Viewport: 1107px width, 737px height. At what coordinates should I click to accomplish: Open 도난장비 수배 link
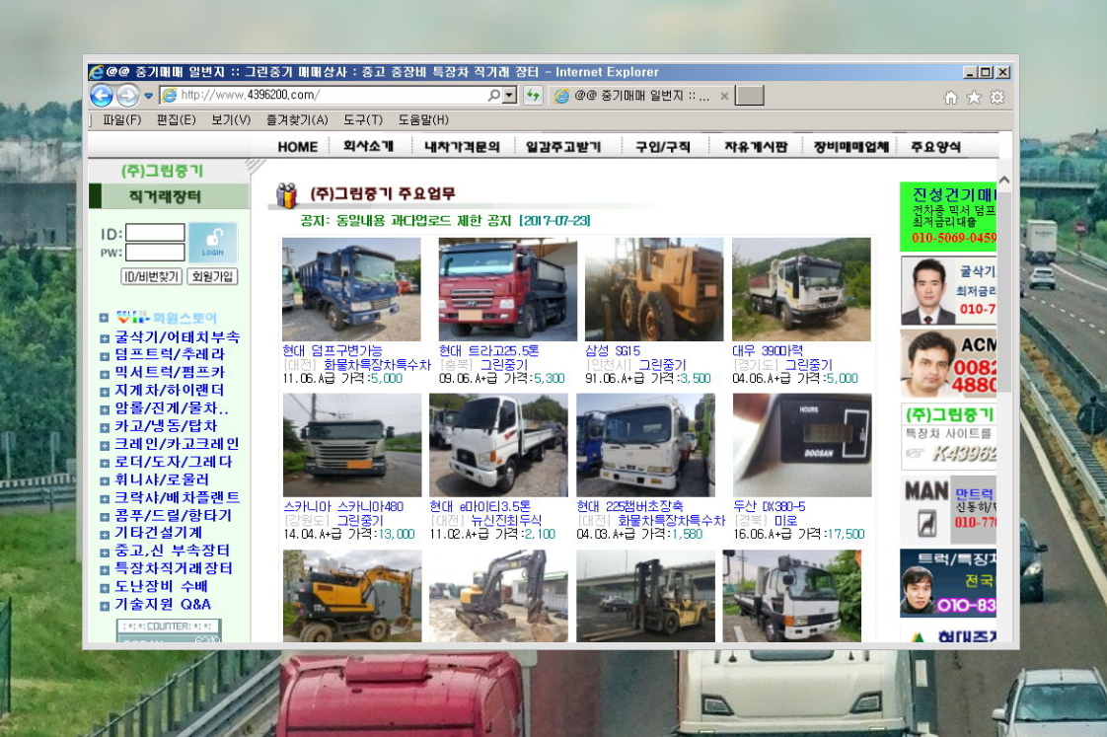(161, 586)
